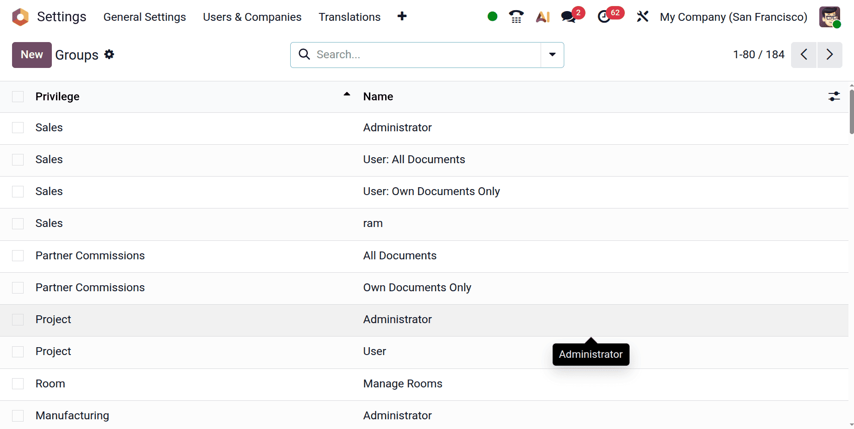Image resolution: width=854 pixels, height=429 pixels.
Task: Click the Odoo home menu icon
Action: (x=20, y=17)
